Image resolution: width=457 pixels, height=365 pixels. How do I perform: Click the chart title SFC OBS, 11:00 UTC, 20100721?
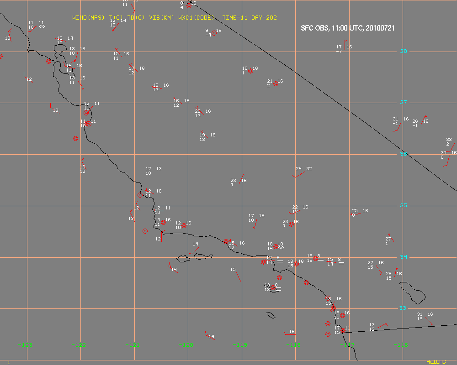tap(348, 28)
